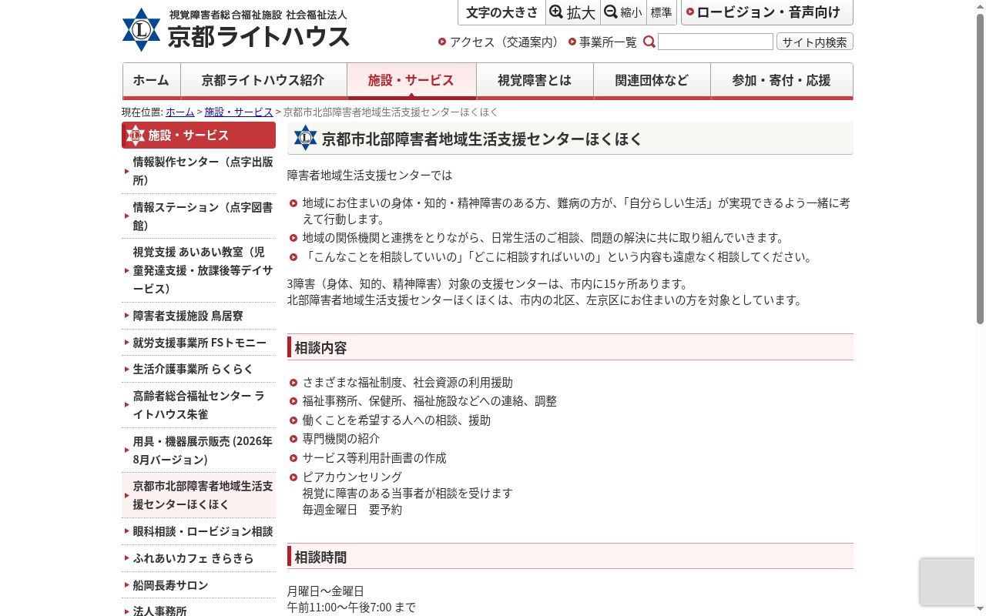This screenshot has height=616, width=986.
Task: Click 施設・サービス breadcrumb link
Action: coord(239,112)
